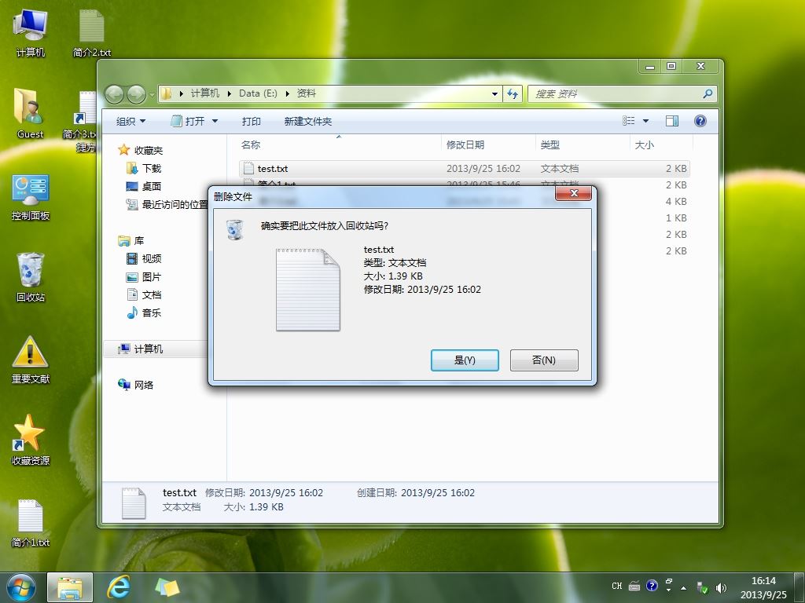Screen dimensions: 805x603
Task: Close the 删除文件 dialog
Action: 573,193
